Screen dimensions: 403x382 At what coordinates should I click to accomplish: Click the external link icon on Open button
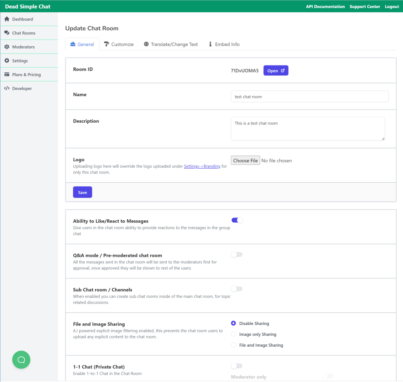pos(283,71)
